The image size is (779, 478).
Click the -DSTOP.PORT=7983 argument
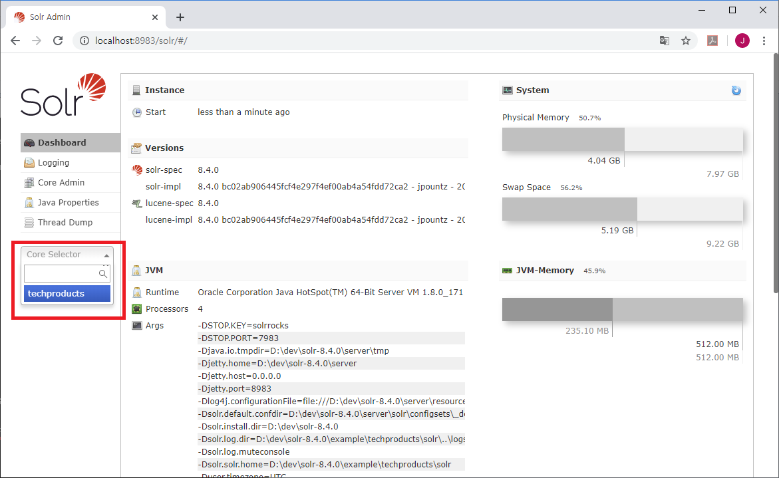(x=238, y=338)
